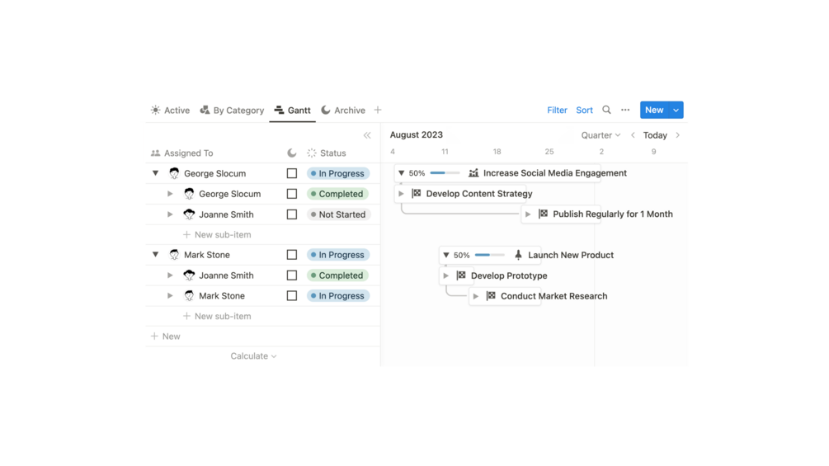Collapse Launch New Product timeline bar

click(445, 255)
